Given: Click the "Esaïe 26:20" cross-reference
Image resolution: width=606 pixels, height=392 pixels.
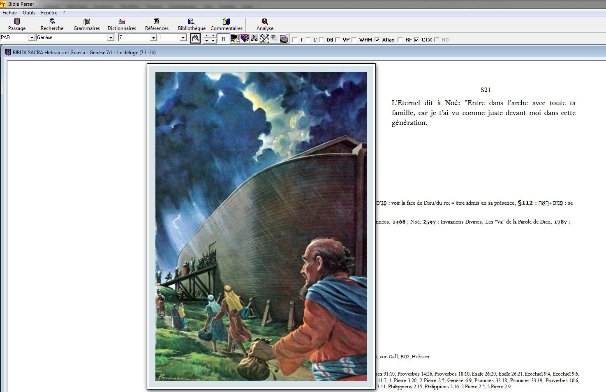Looking at the screenshot, I should pyautogui.click(x=483, y=374).
